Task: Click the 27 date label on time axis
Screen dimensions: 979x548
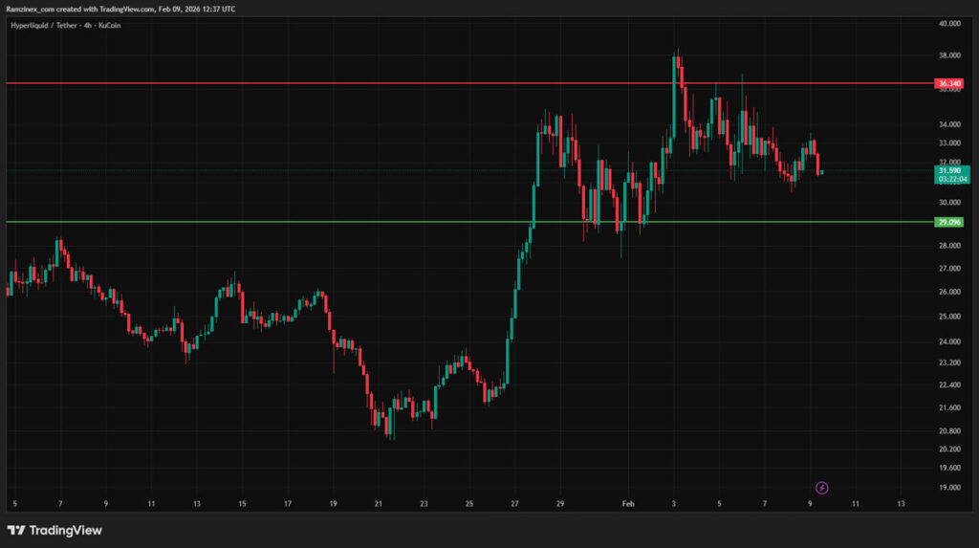Action: point(515,502)
